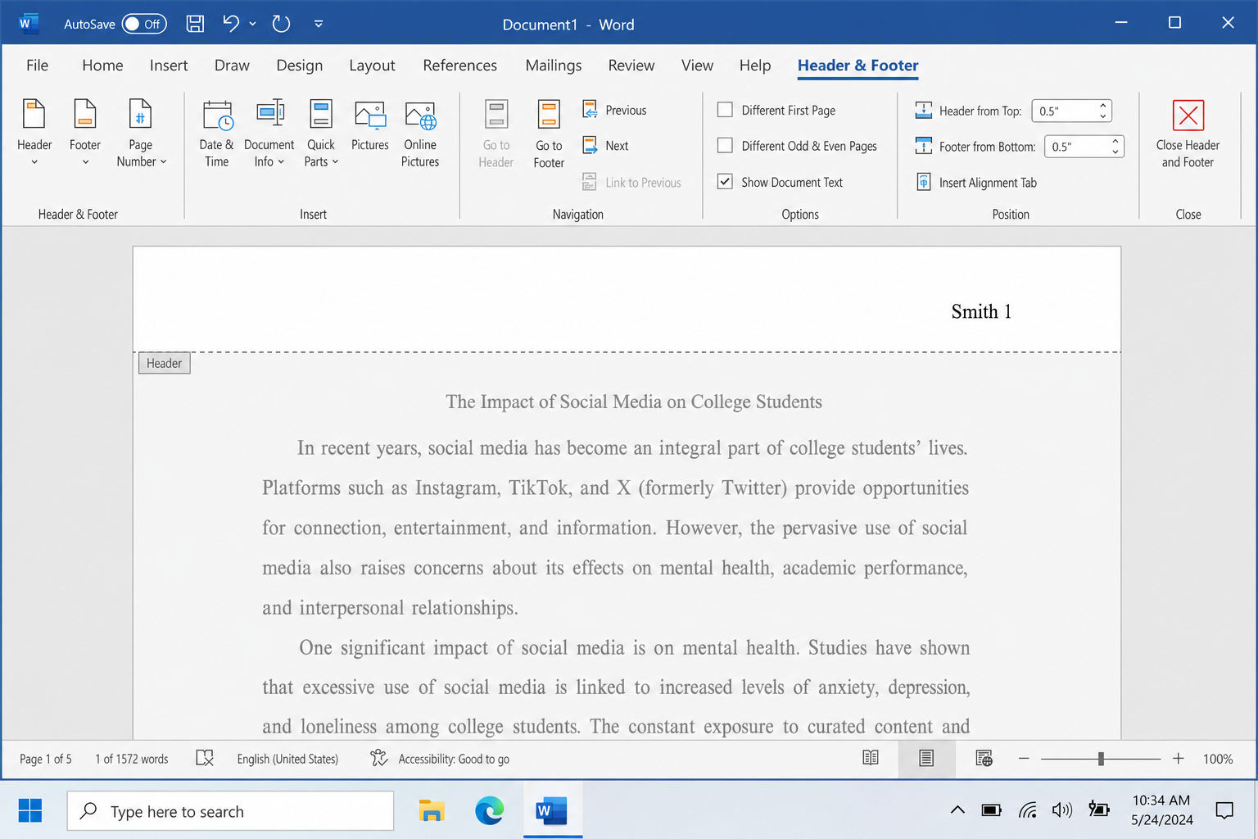Open the Page Number menu
Image resolution: width=1258 pixels, height=839 pixels.
pyautogui.click(x=141, y=134)
